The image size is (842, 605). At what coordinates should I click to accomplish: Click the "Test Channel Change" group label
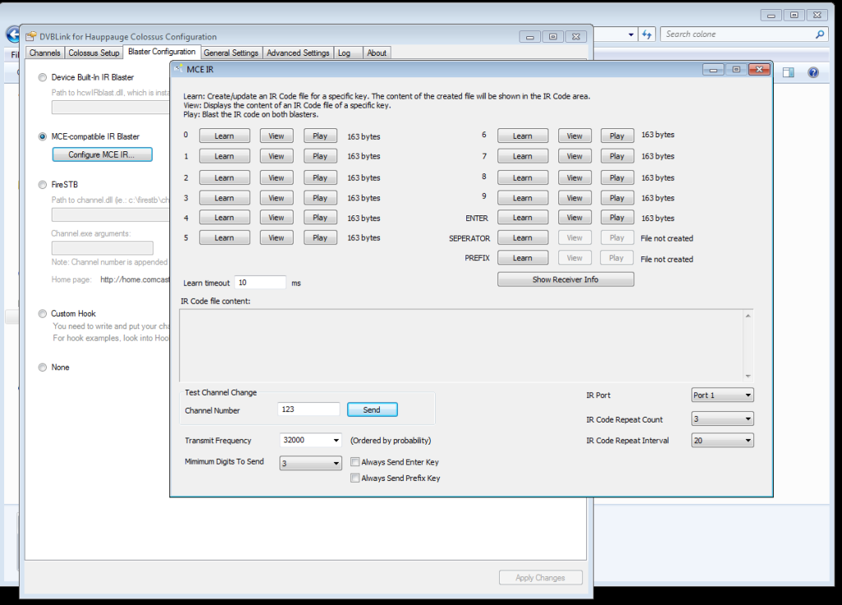click(220, 392)
